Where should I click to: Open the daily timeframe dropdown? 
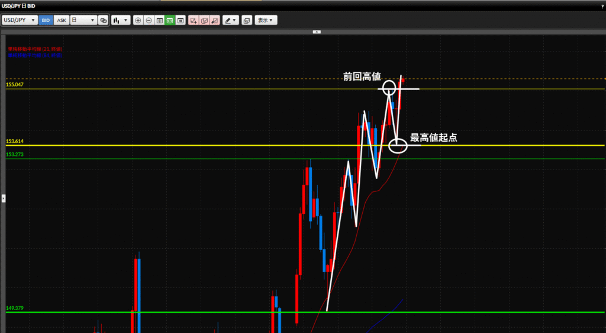pyautogui.click(x=83, y=20)
